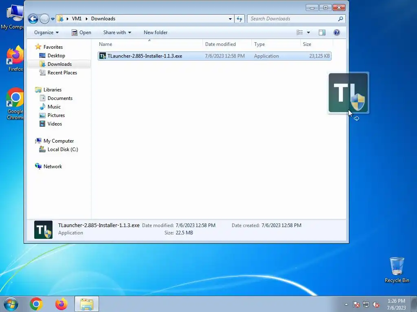Viewport: 417px width, 312px height.
Task: Open Desktop in the navigation pane
Action: tap(56, 55)
